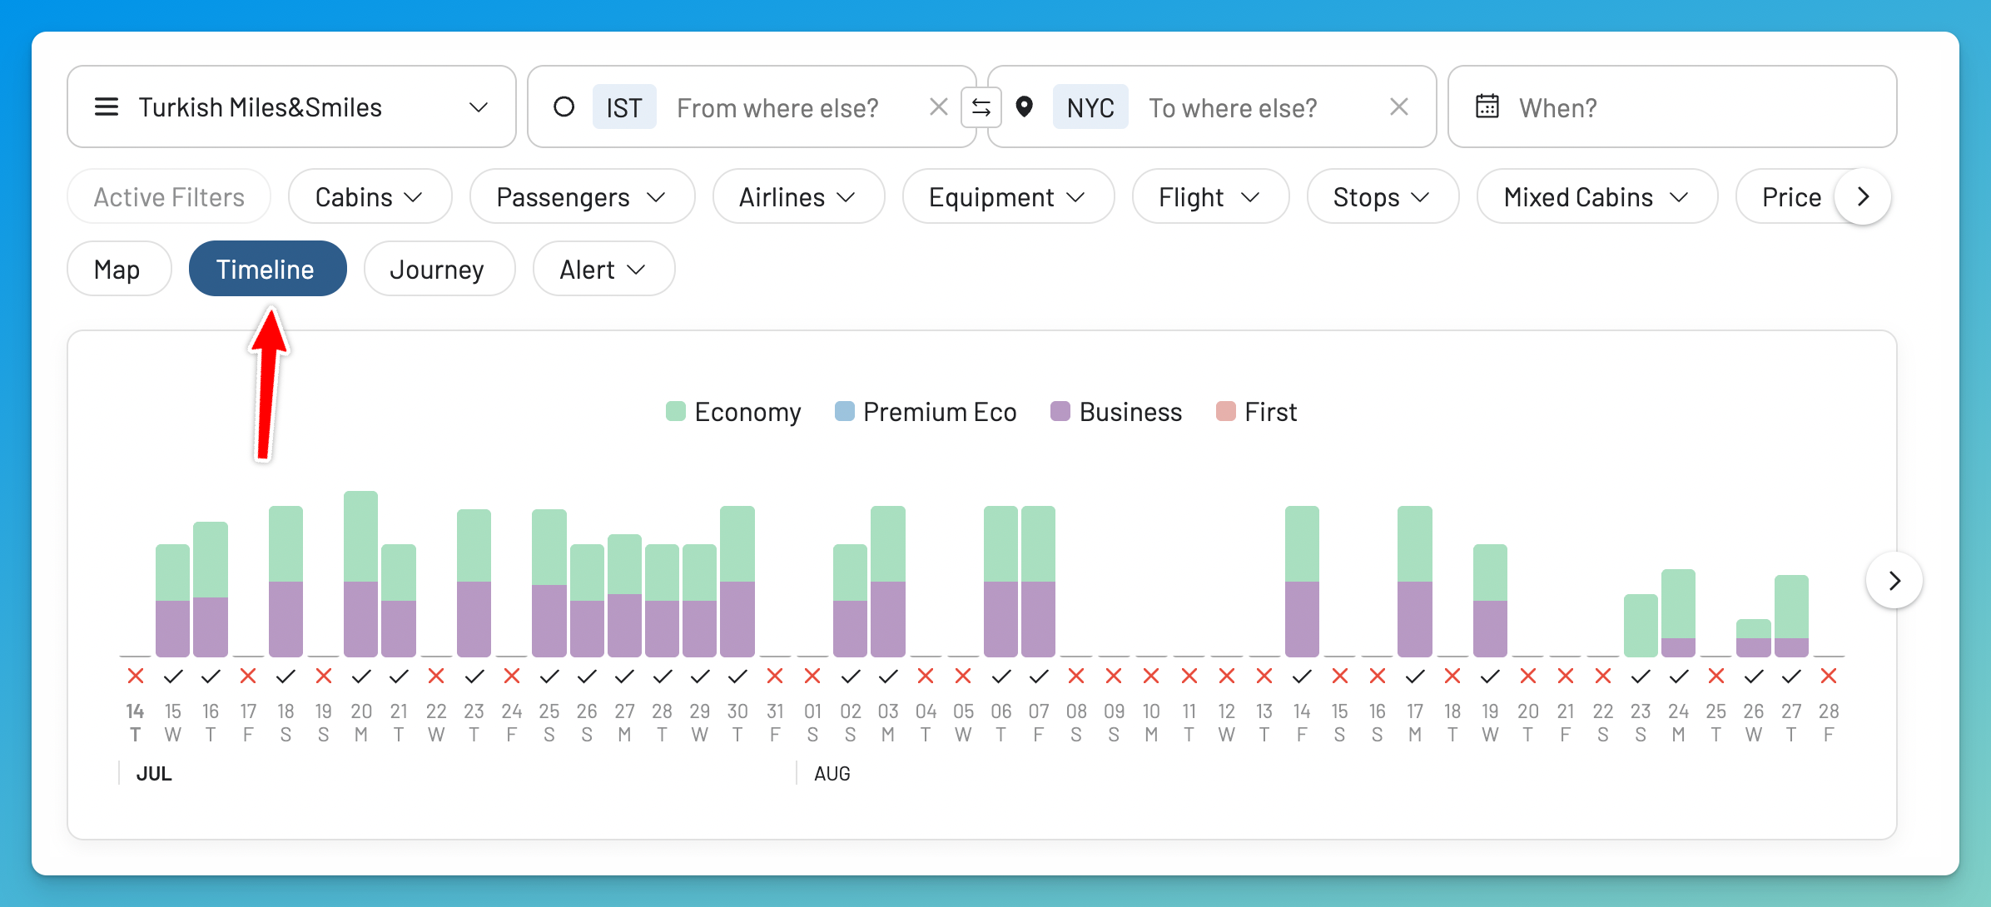The height and width of the screenshot is (907, 1991).
Task: Click the checkmark under August 07
Action: click(1039, 677)
